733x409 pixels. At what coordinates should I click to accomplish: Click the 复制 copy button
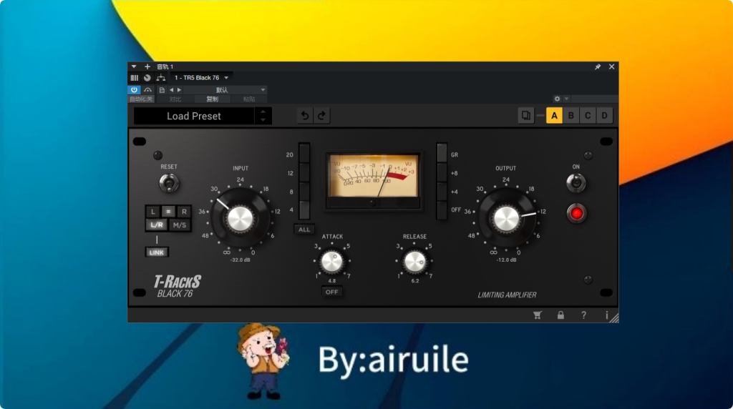[212, 99]
